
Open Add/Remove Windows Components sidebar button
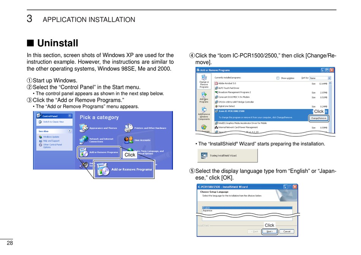pos(204,114)
